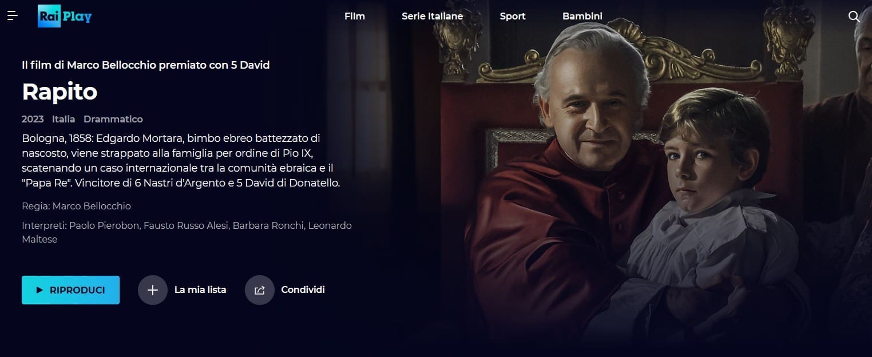Open the Bambini section
This screenshot has width=872, height=357.
[582, 16]
